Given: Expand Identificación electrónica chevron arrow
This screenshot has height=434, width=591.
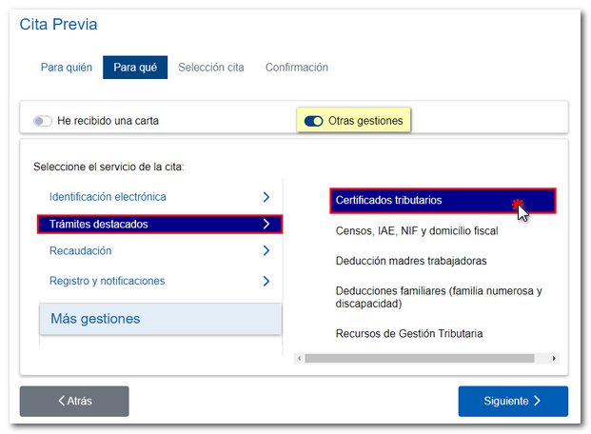Looking at the screenshot, I should [266, 197].
